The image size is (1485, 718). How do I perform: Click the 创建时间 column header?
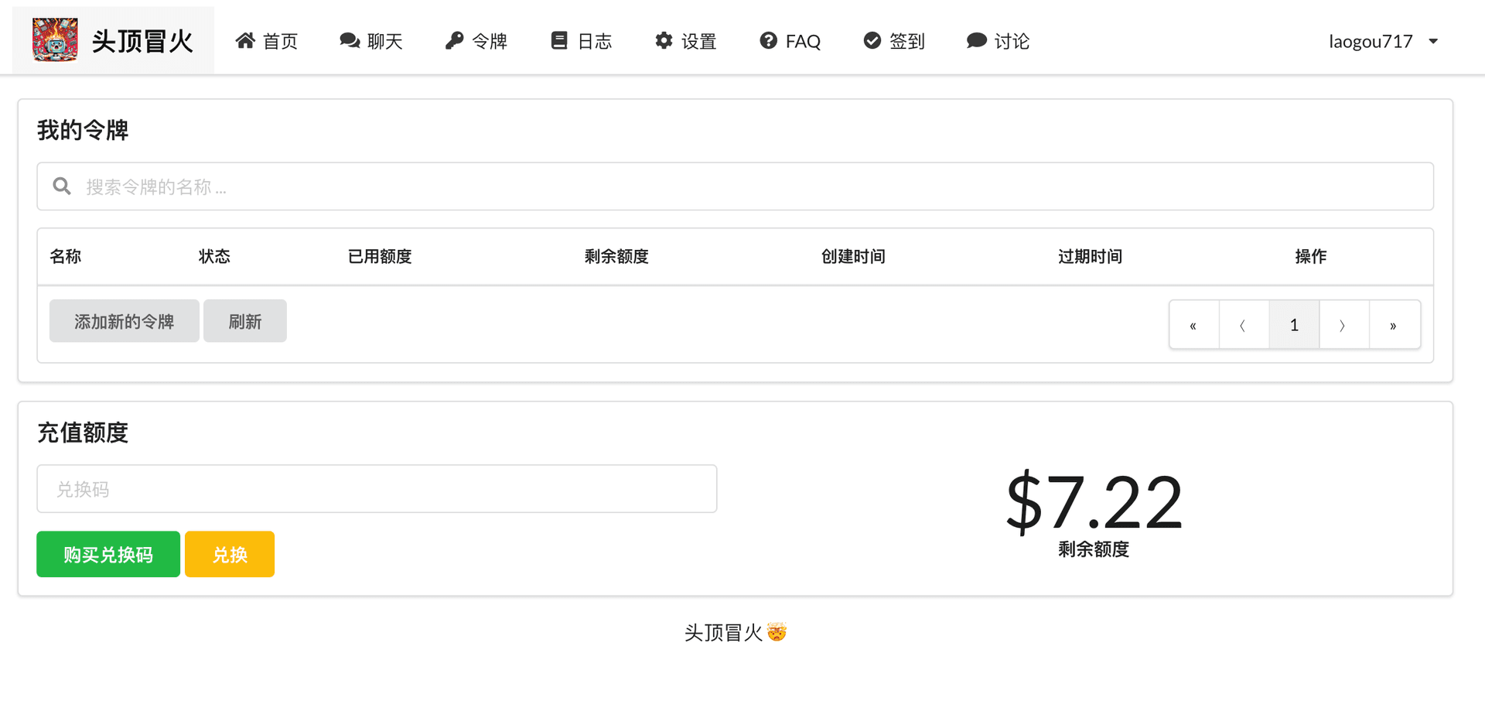853,256
